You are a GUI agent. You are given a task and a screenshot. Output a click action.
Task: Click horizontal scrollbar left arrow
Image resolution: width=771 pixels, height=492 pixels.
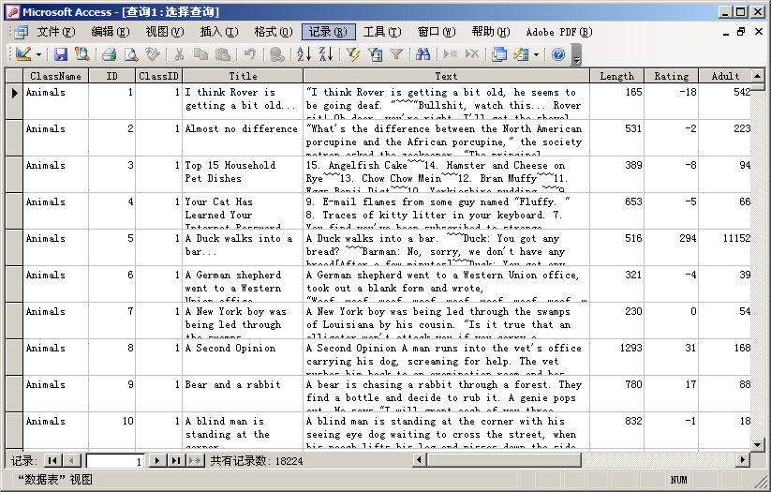420,460
